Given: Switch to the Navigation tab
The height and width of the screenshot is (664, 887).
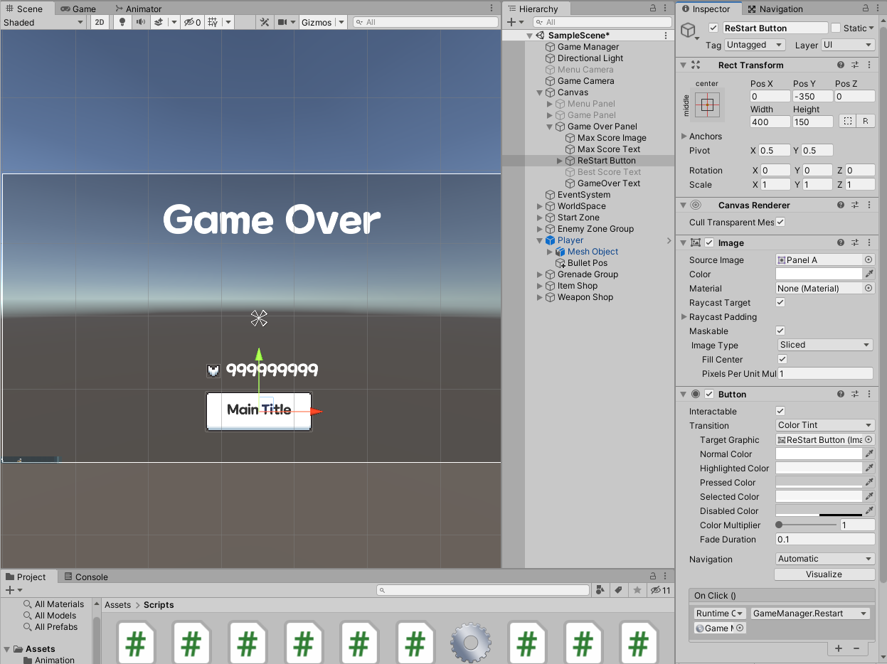Looking at the screenshot, I should click(x=775, y=9).
